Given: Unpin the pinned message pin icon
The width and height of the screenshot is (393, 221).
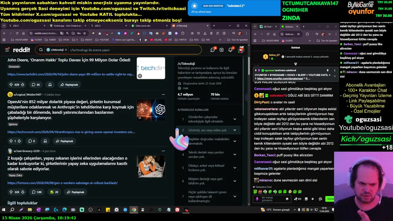Looking at the screenshot, I should click(328, 70).
